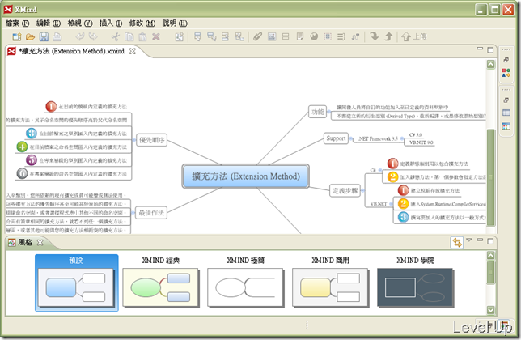Select the Support topic node
Screen dimensions: 521x340
click(x=336, y=138)
